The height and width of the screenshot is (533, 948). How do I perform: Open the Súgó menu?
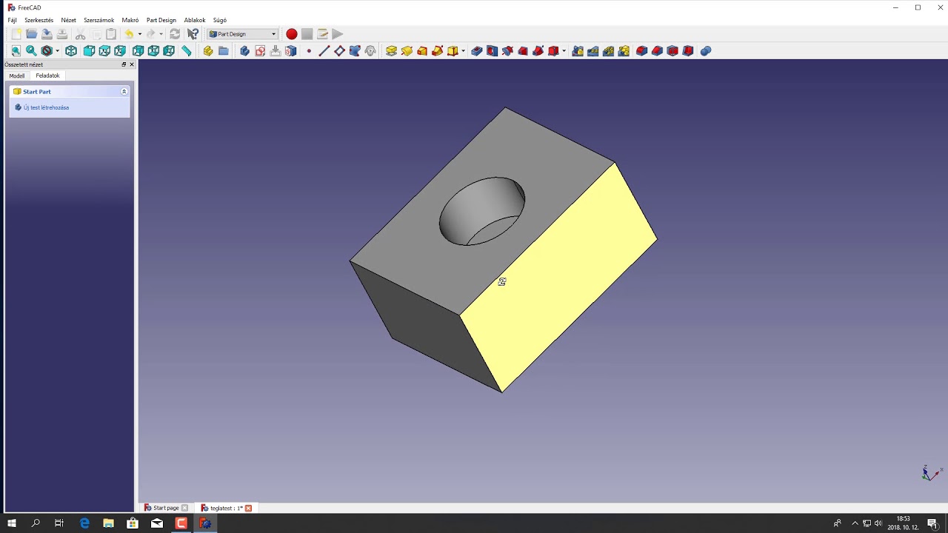click(220, 20)
